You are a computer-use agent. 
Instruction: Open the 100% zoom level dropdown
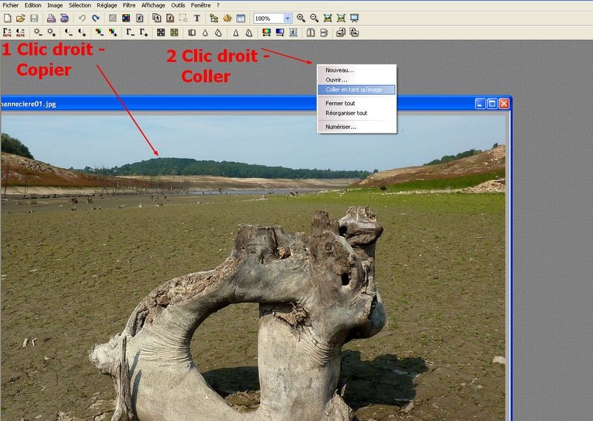click(x=288, y=18)
